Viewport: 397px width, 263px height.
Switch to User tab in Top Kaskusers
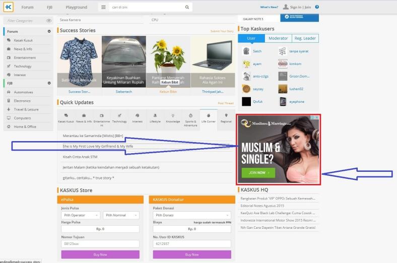pos(251,38)
